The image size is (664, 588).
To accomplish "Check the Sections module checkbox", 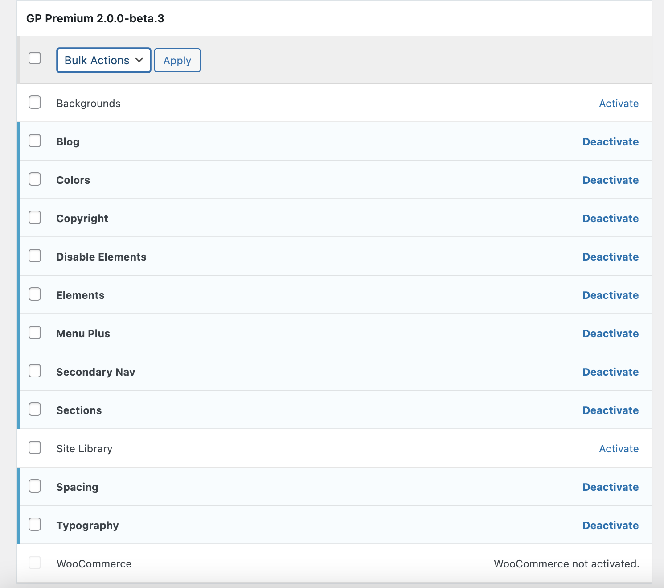I will coord(35,409).
